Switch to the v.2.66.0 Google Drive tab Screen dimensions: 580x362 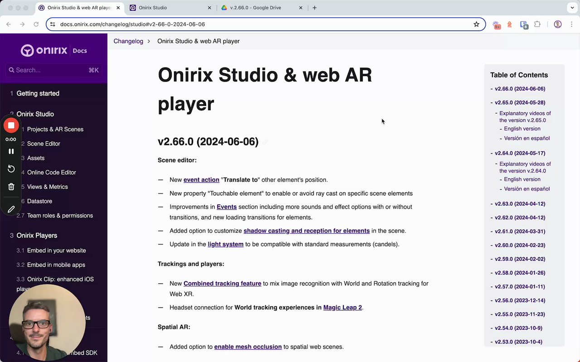pyautogui.click(x=261, y=8)
